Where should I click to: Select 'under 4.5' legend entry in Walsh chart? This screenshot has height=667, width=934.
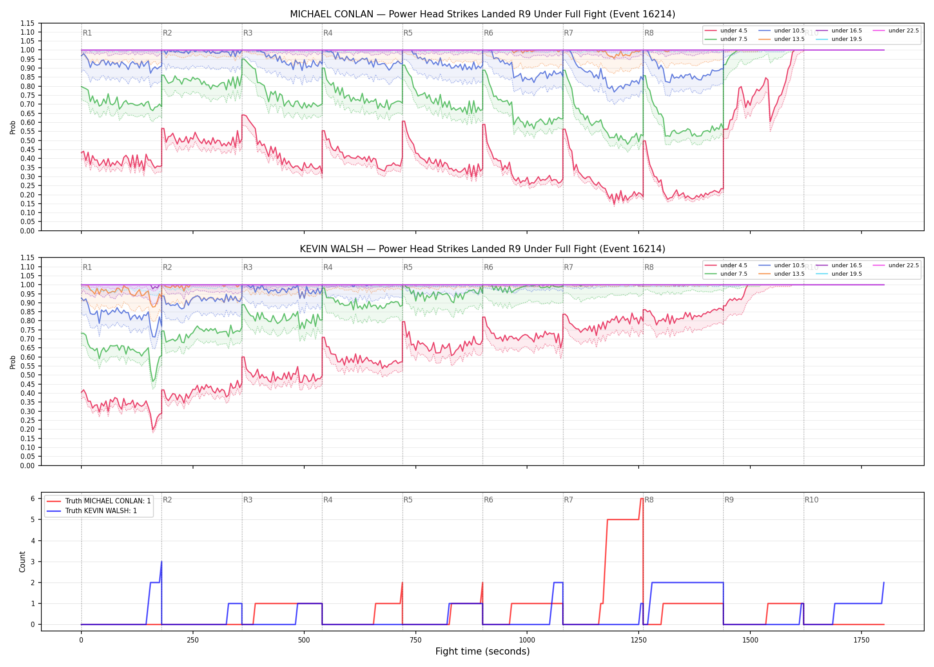point(726,265)
